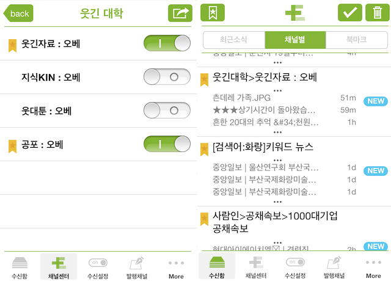Open 수신함 inbox icon in left bottom bar
391x281 pixels.
[x=20, y=268]
